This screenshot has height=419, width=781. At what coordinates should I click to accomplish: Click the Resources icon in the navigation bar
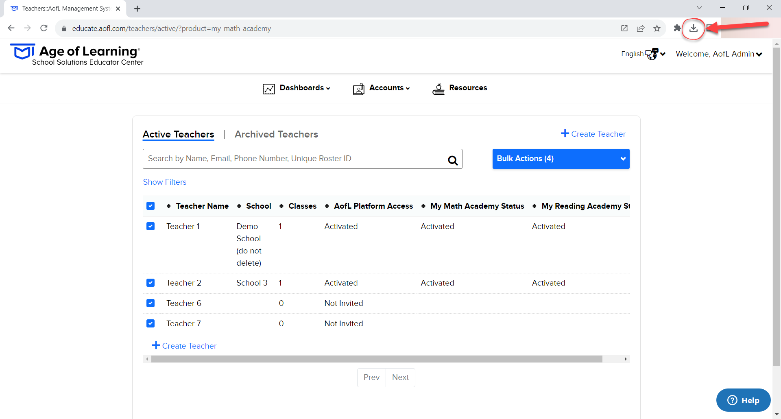click(438, 88)
